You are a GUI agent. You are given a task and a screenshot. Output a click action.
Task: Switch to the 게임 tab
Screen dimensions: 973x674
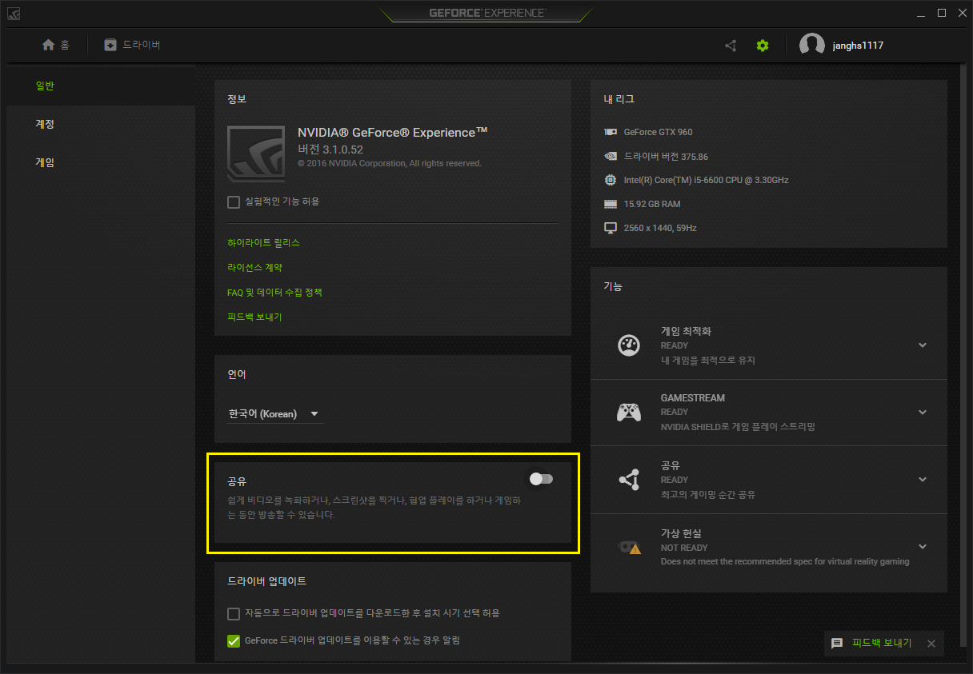coord(101,162)
